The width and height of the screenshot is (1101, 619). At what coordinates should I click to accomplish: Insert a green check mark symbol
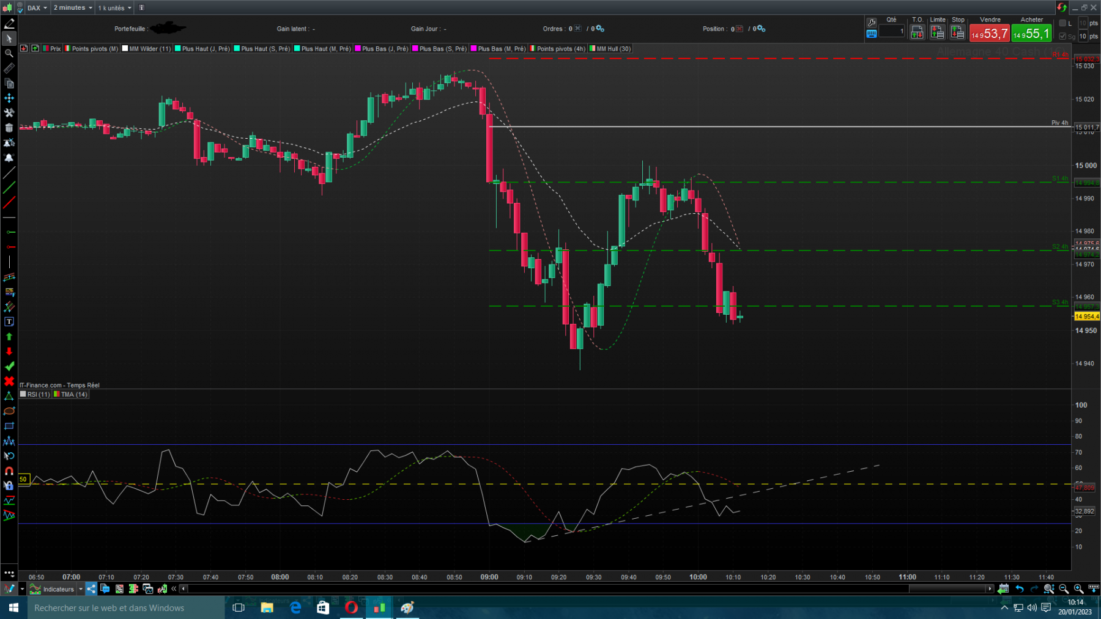[9, 366]
